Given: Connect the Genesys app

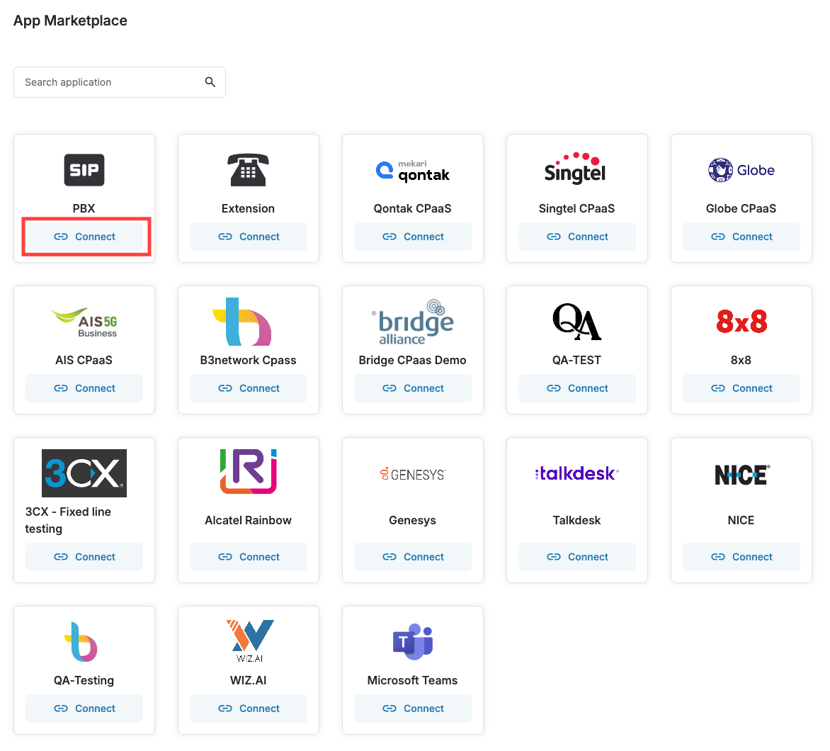Looking at the screenshot, I should pos(413,557).
